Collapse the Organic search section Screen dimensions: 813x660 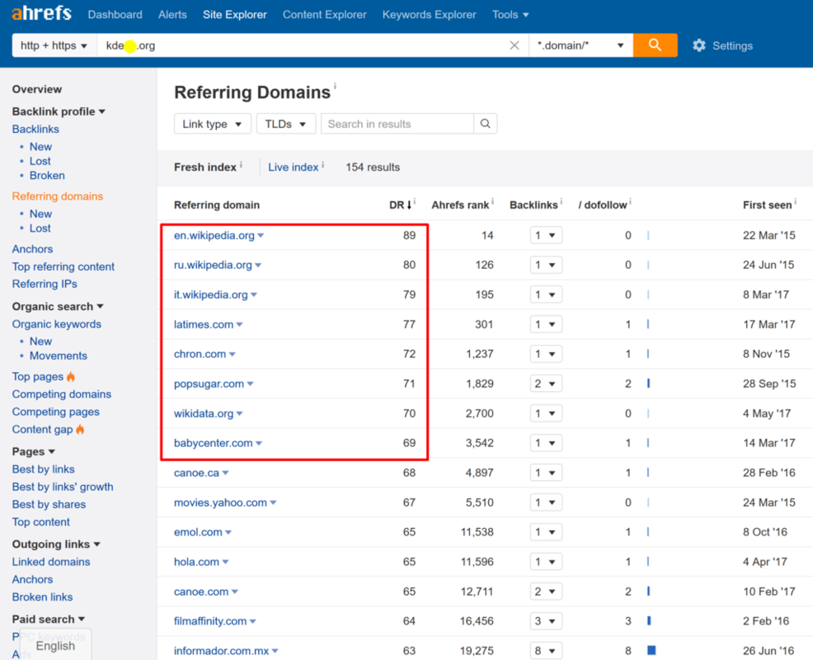point(58,307)
